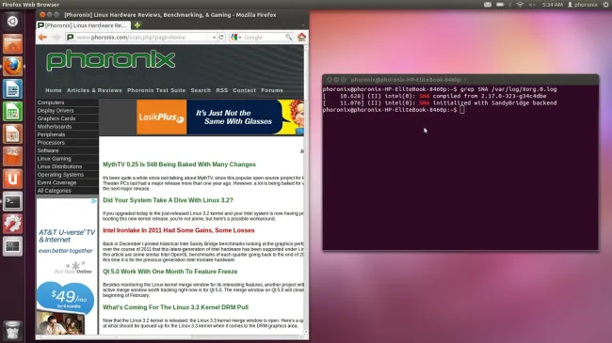Open the Intel Ironlake 2011 article headline
This screenshot has height=343, width=612.
coord(178,230)
